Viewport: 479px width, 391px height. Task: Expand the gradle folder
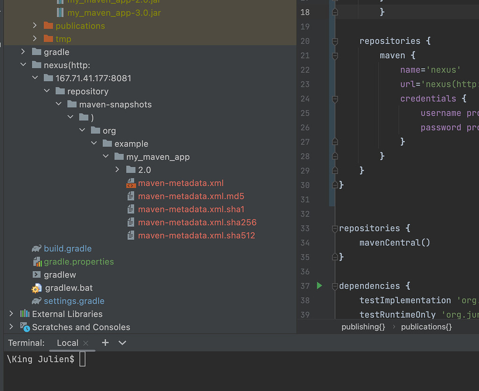coord(23,52)
